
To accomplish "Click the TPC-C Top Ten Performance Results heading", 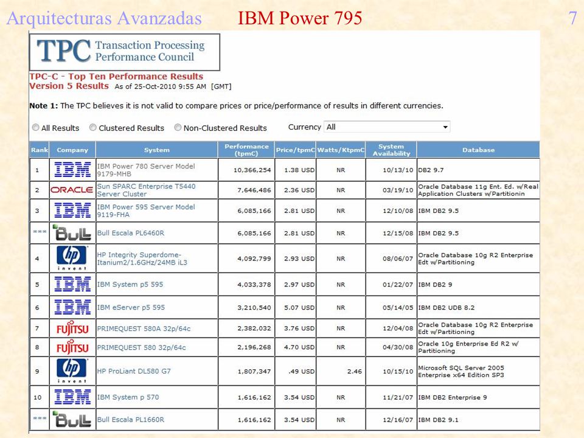I will [x=116, y=77].
